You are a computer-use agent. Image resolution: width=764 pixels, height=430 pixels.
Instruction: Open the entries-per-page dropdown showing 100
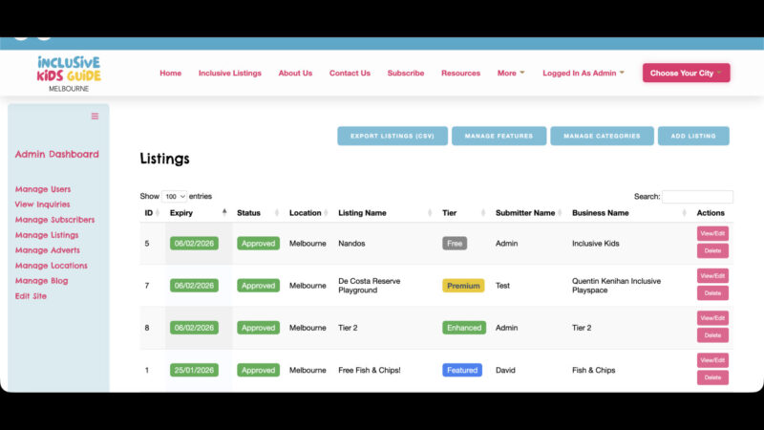(174, 196)
